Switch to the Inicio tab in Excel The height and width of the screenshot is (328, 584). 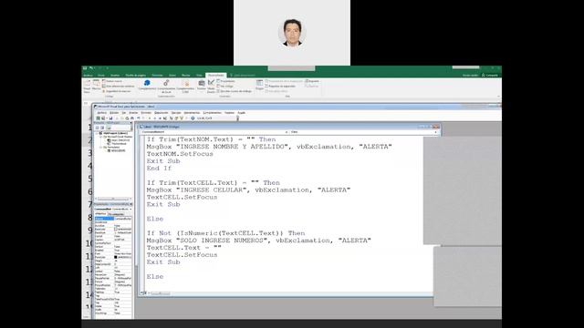click(101, 76)
